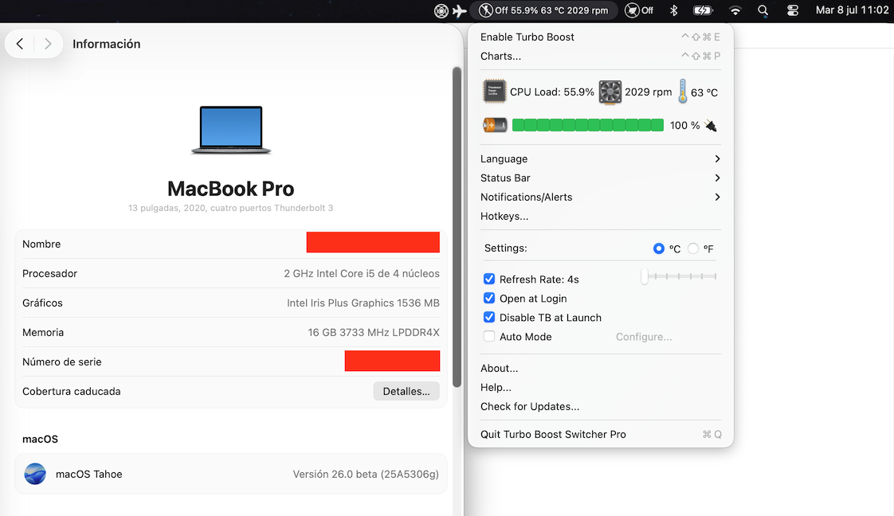Open Spotlight search from the menu bar
Image resolution: width=894 pixels, height=516 pixels.
click(763, 10)
